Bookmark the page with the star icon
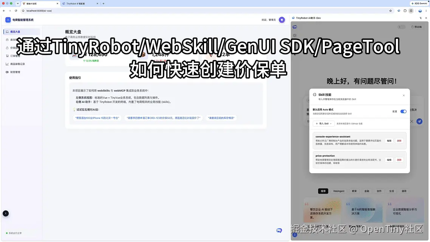Image resolution: width=430 pixels, height=242 pixels. pos(390,11)
